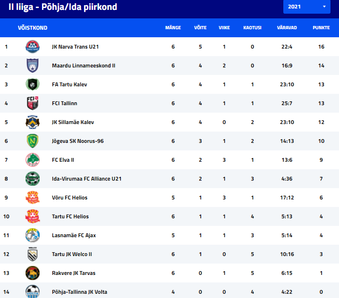Click the Ida-Virumaa FC Alliance U21 emblem

click(33, 179)
